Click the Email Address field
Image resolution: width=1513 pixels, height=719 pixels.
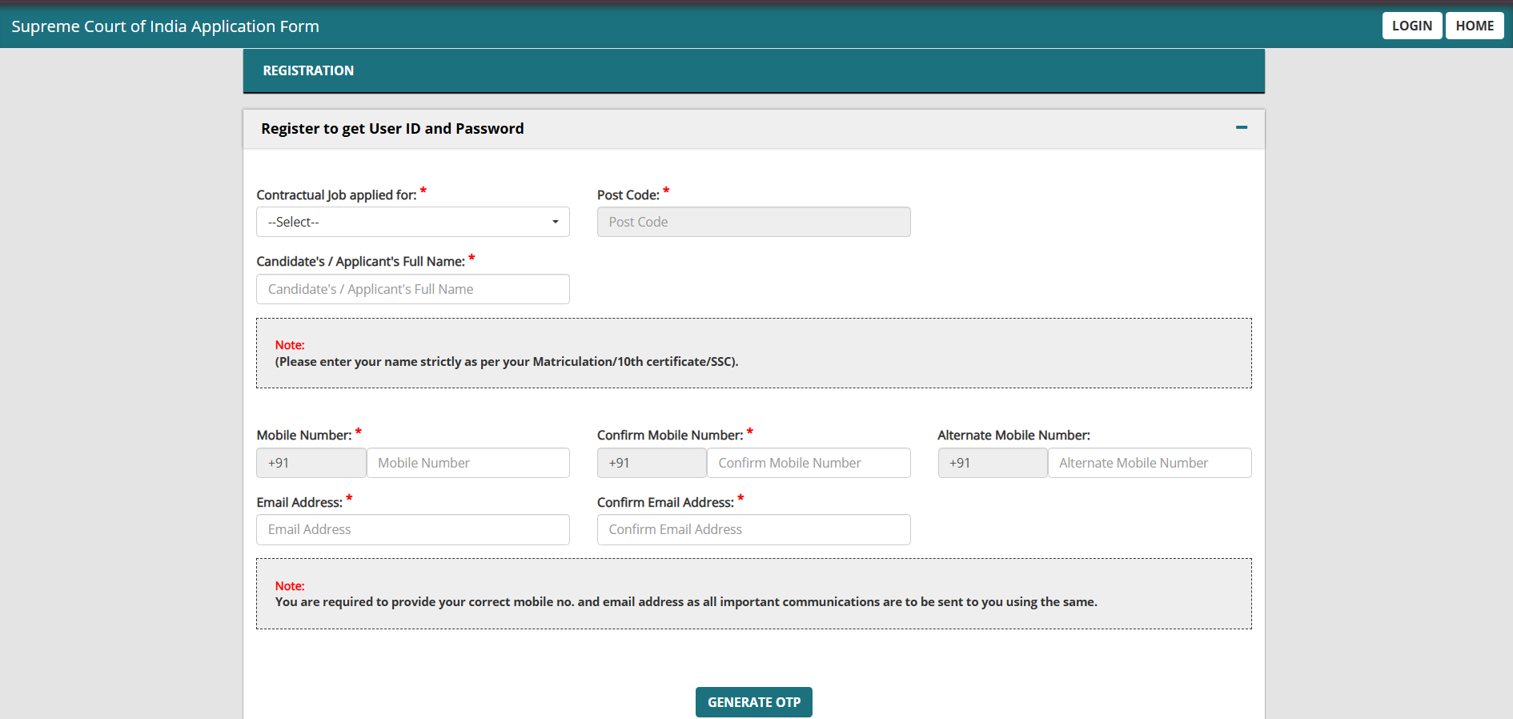412,529
